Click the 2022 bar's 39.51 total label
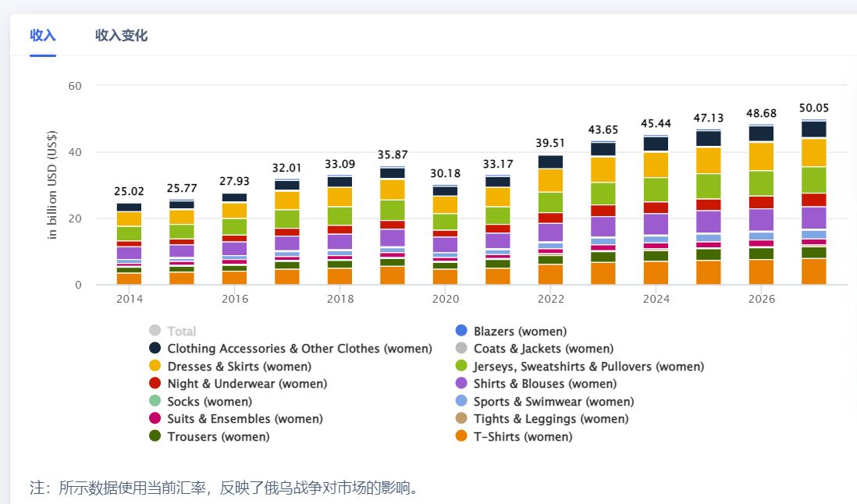 (x=550, y=143)
